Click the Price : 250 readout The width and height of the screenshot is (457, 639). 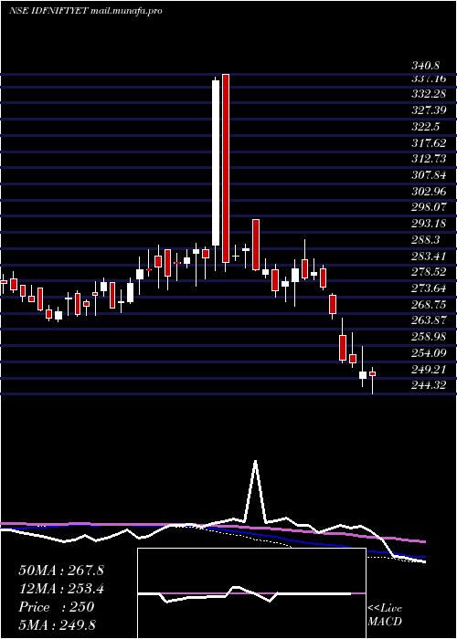point(57,607)
